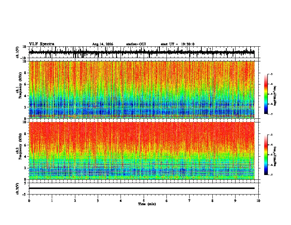Image resolution: width=291 pixels, height=225 pixels.
Task: Click time-axis tick label "10" at the bottom right
Action: tap(258, 201)
